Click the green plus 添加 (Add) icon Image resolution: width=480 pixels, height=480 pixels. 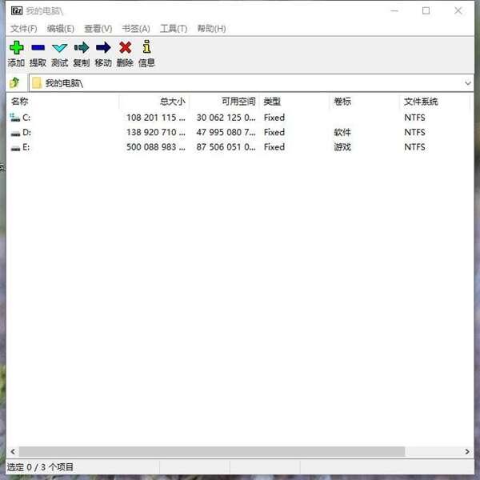[16, 48]
